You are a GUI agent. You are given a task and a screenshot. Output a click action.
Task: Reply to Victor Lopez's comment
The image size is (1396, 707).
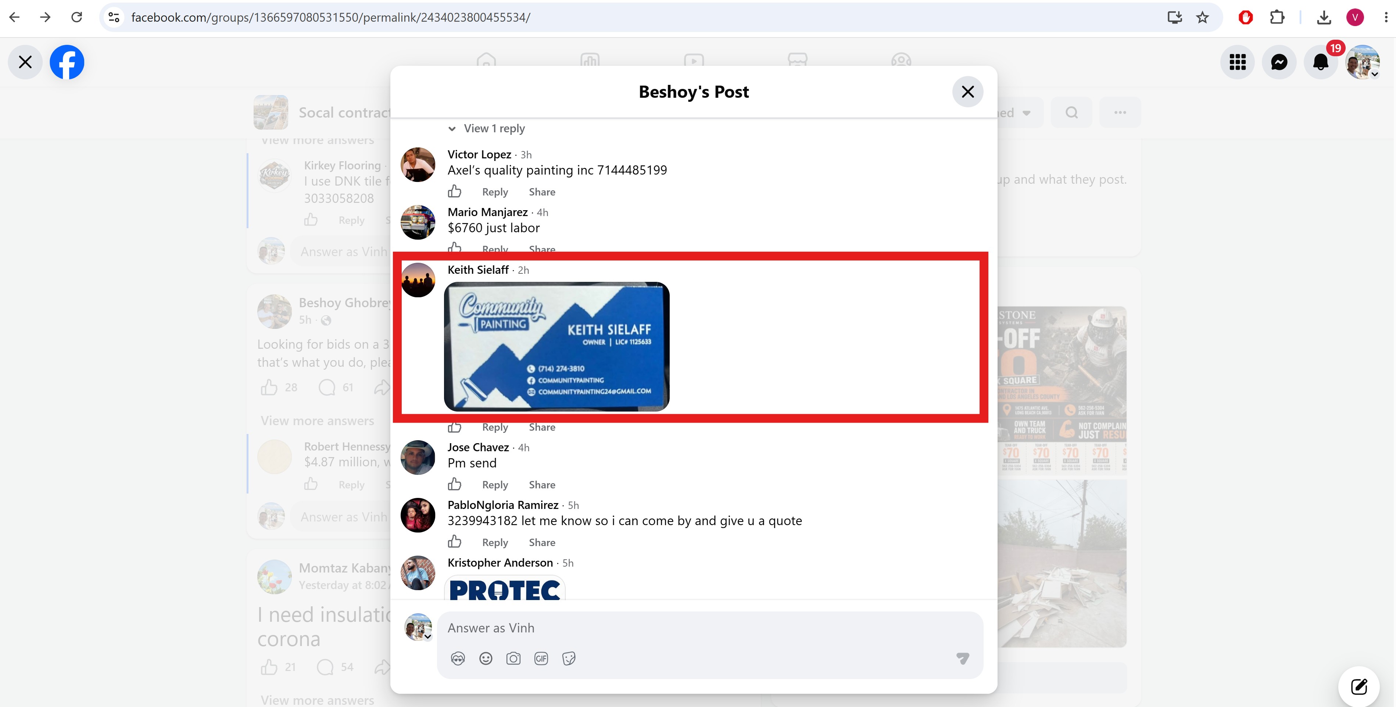coord(495,192)
